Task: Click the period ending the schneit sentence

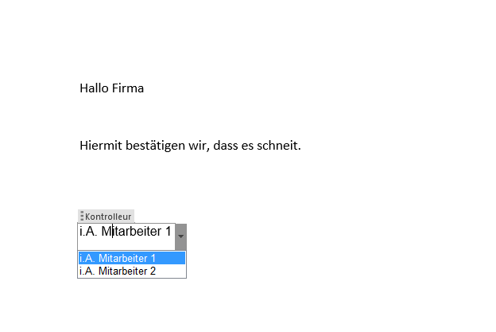Action: click(x=299, y=150)
